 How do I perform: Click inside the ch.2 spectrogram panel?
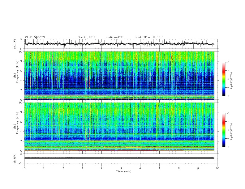119,127
